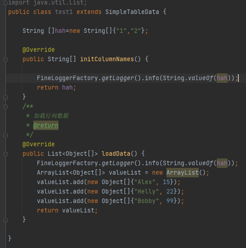Click fold end marker beside loadData closing brace
246x248 pixels.
pos(5,220)
